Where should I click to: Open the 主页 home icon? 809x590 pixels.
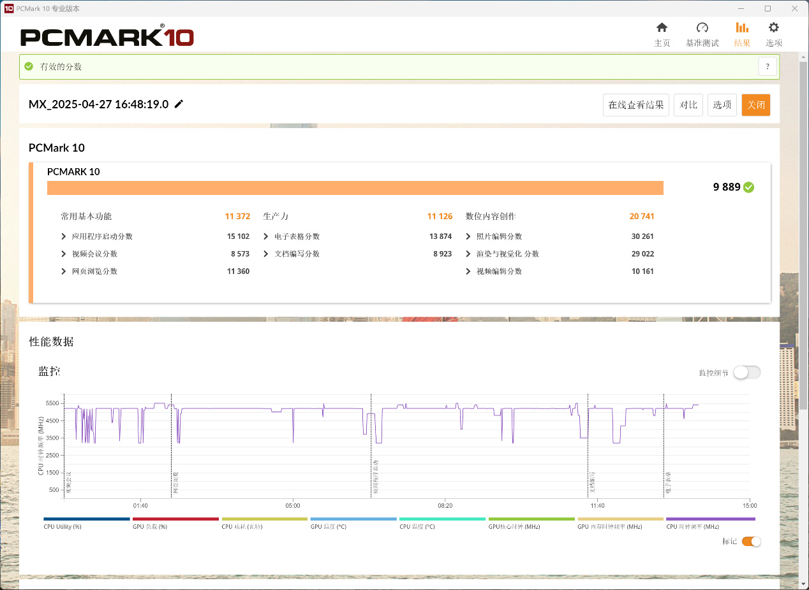[x=662, y=27]
